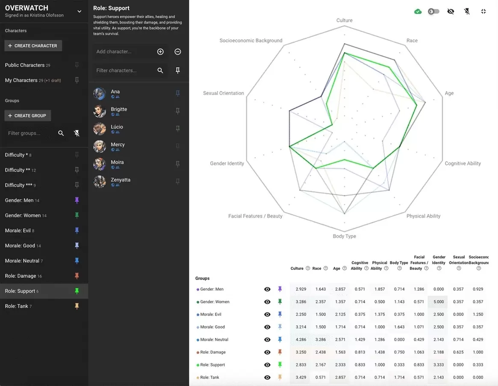Unpin the Role: Tank group in sidebar
Viewport: 498px width, 386px height.
point(77,306)
